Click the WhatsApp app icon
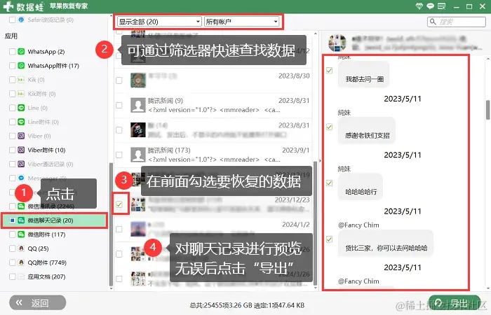491x315 pixels. click(x=21, y=52)
